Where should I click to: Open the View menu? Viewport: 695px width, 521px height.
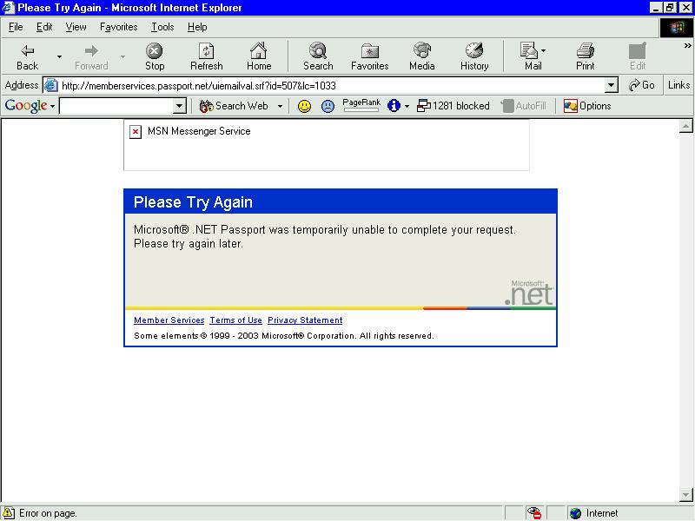pyautogui.click(x=76, y=27)
